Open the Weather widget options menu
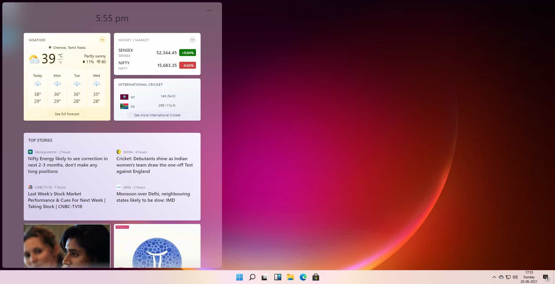This screenshot has width=555, height=284. coord(102,40)
